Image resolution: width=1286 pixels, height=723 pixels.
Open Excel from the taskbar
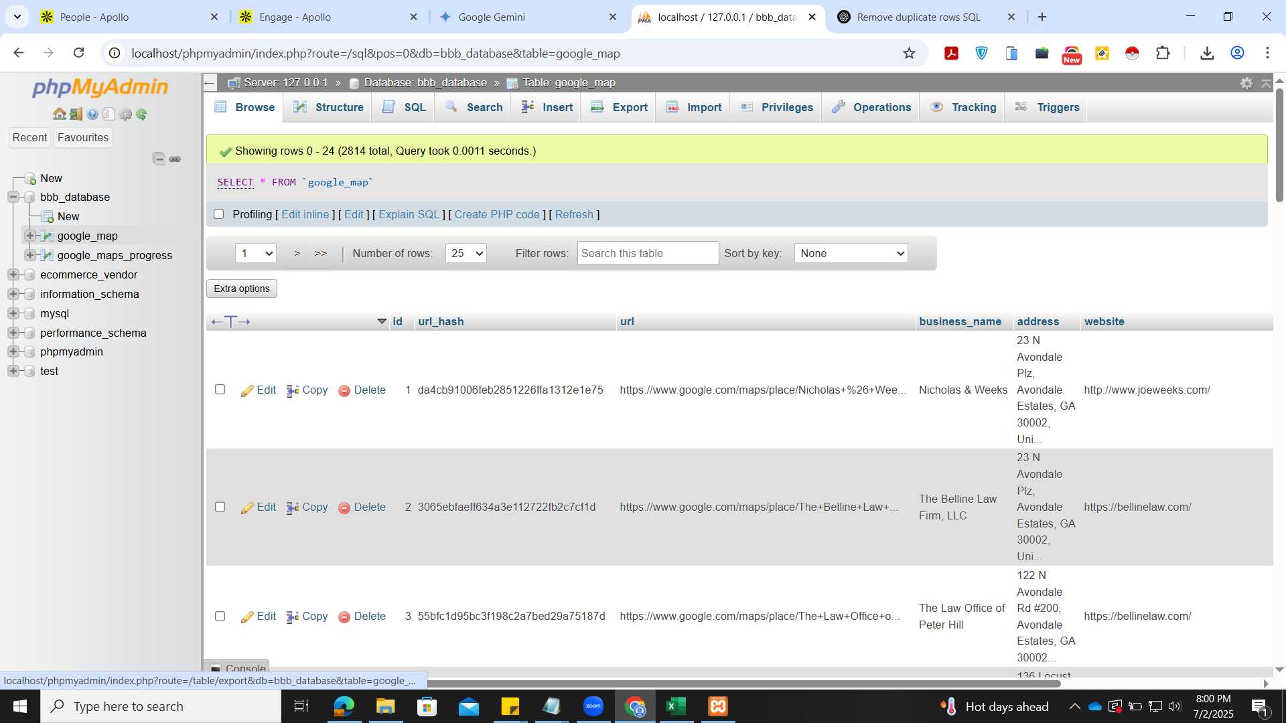676,706
